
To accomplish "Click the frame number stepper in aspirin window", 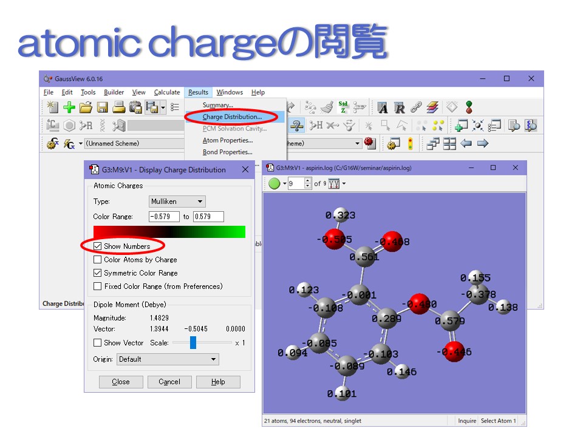I will 307,183.
